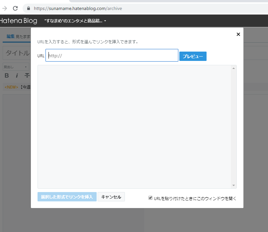Click the preview area scroll down arrow

[233, 185]
